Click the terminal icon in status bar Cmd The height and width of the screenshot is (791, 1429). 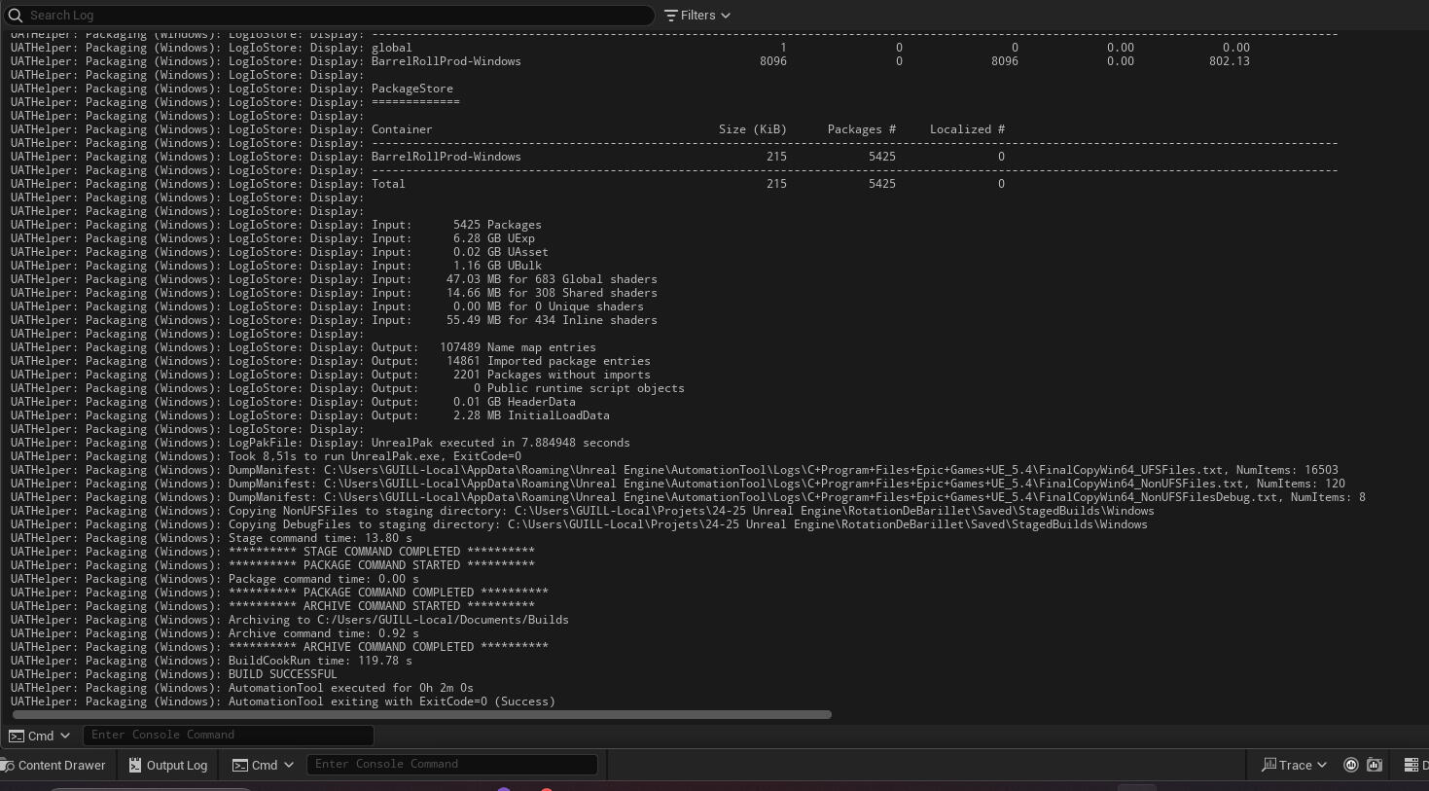click(x=240, y=766)
